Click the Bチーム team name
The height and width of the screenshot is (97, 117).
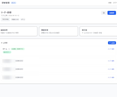point(5,49)
